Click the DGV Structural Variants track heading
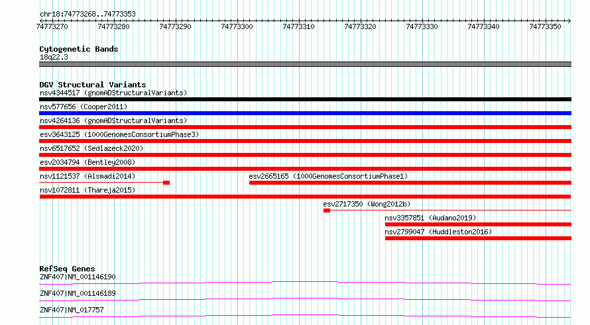 click(x=93, y=85)
